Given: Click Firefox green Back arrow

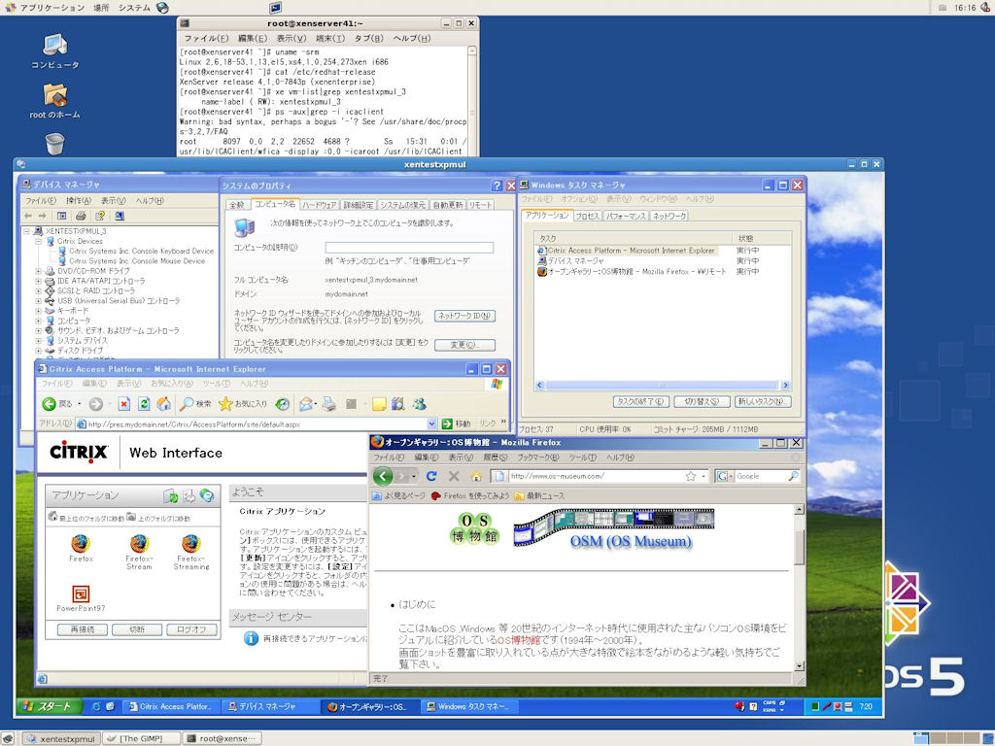Looking at the screenshot, I should pos(383,476).
